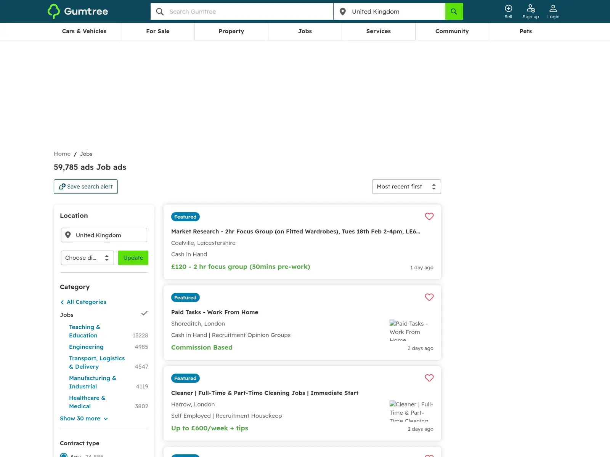Viewport: 610px width, 457px height.
Task: Open Cars & Vehicles menu
Action: (84, 31)
